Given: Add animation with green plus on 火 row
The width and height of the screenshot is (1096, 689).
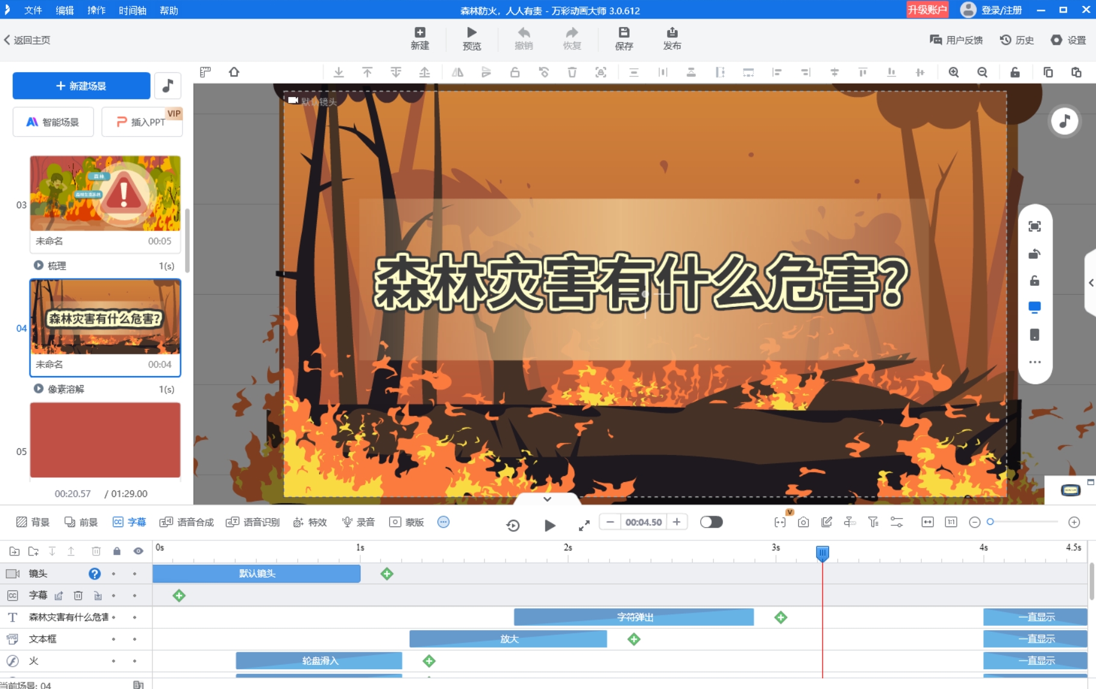Looking at the screenshot, I should point(429,661).
